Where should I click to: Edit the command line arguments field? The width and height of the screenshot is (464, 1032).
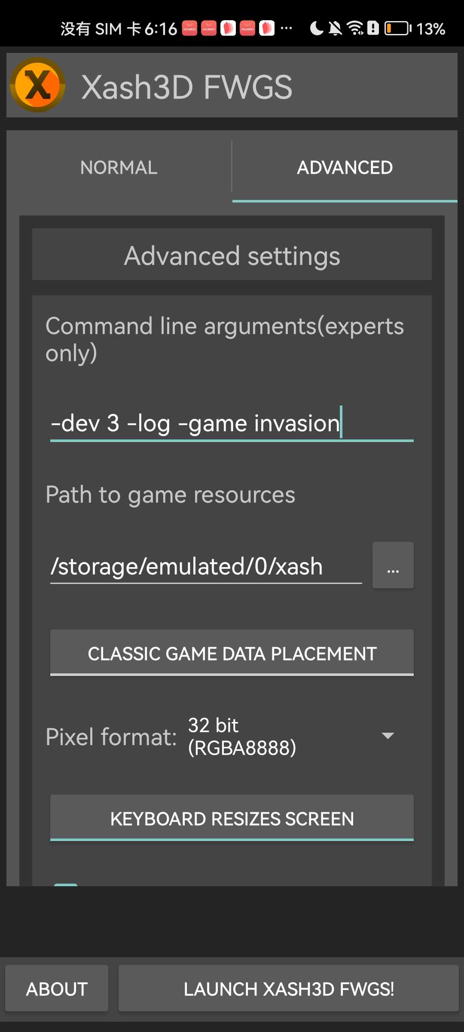(x=232, y=423)
